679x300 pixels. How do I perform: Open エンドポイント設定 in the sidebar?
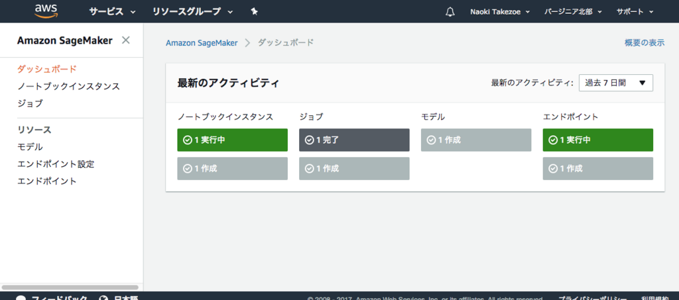coord(56,164)
